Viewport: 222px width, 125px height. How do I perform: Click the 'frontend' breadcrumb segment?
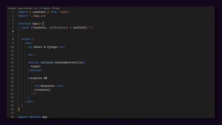tap(11, 8)
